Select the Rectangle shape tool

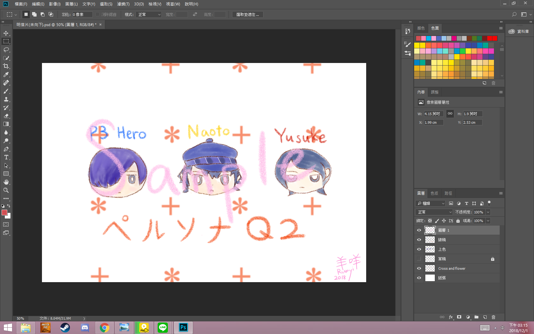6,174
